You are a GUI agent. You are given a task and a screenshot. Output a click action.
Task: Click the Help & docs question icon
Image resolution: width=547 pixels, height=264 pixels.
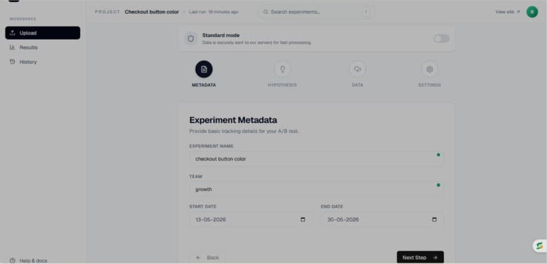pos(13,261)
